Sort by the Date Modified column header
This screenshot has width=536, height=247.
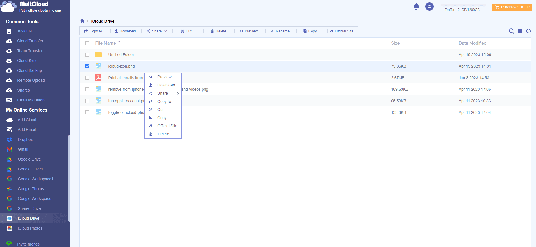pyautogui.click(x=472, y=43)
